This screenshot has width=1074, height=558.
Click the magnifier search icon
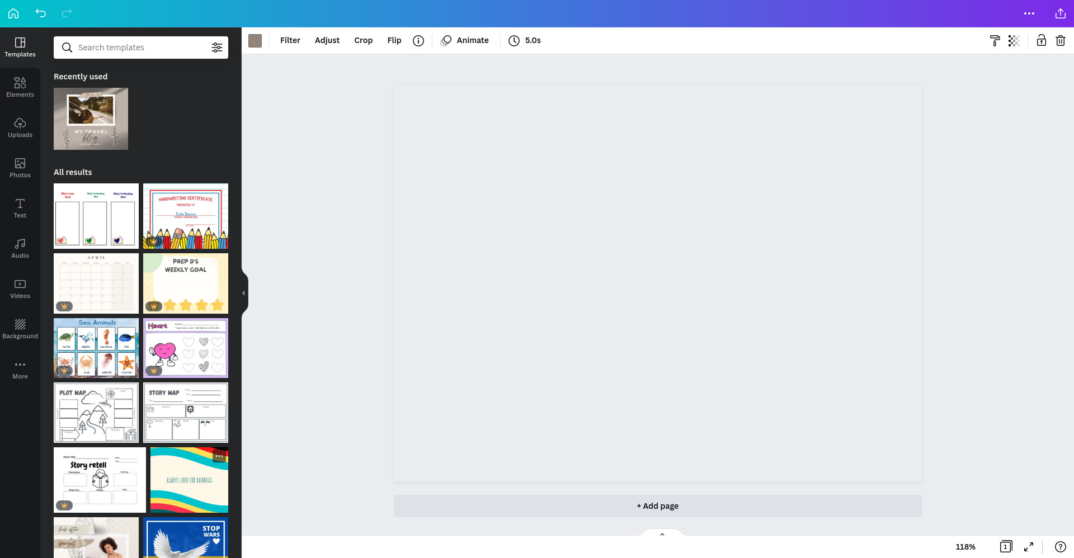tap(67, 48)
